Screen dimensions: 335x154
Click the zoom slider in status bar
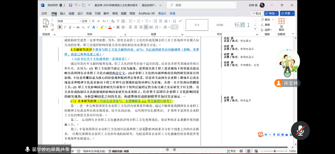point(275,151)
